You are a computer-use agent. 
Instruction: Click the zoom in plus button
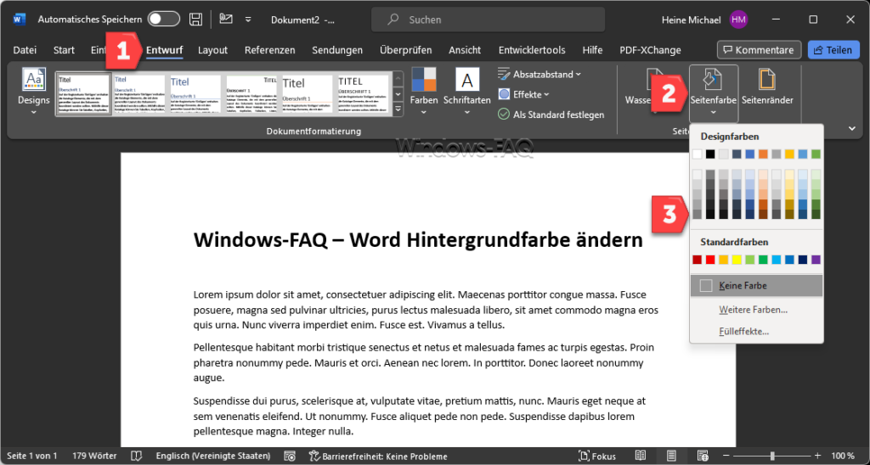[x=817, y=457]
